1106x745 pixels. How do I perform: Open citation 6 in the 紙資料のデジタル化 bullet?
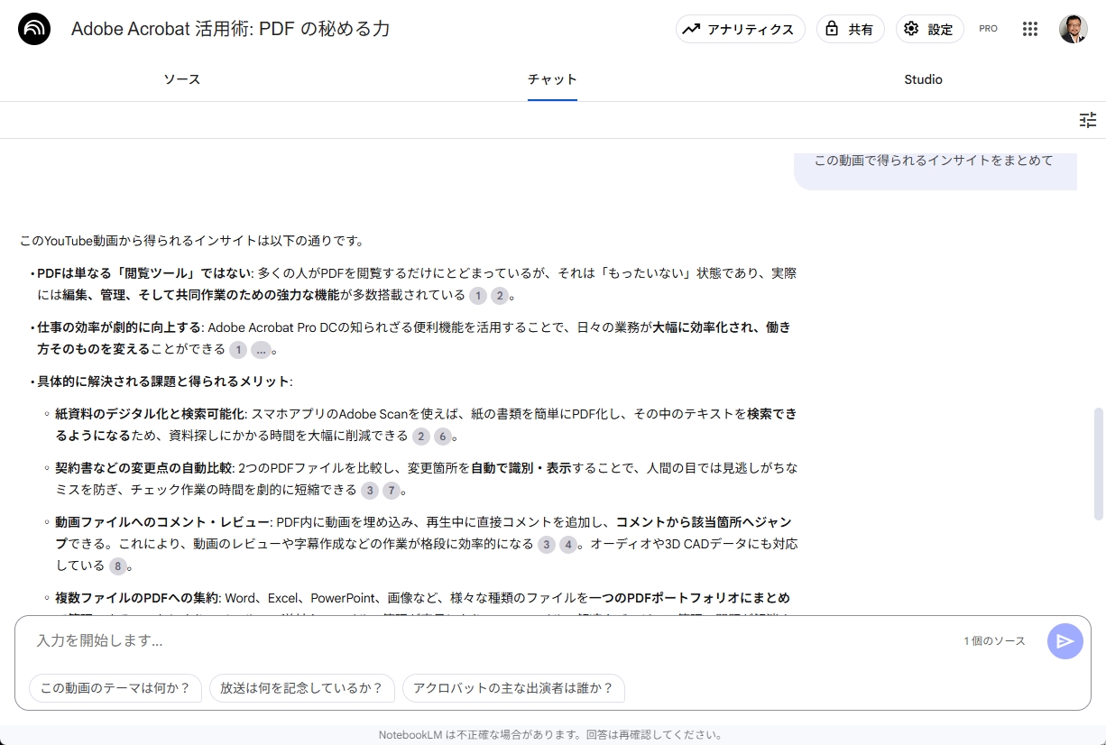(x=442, y=437)
